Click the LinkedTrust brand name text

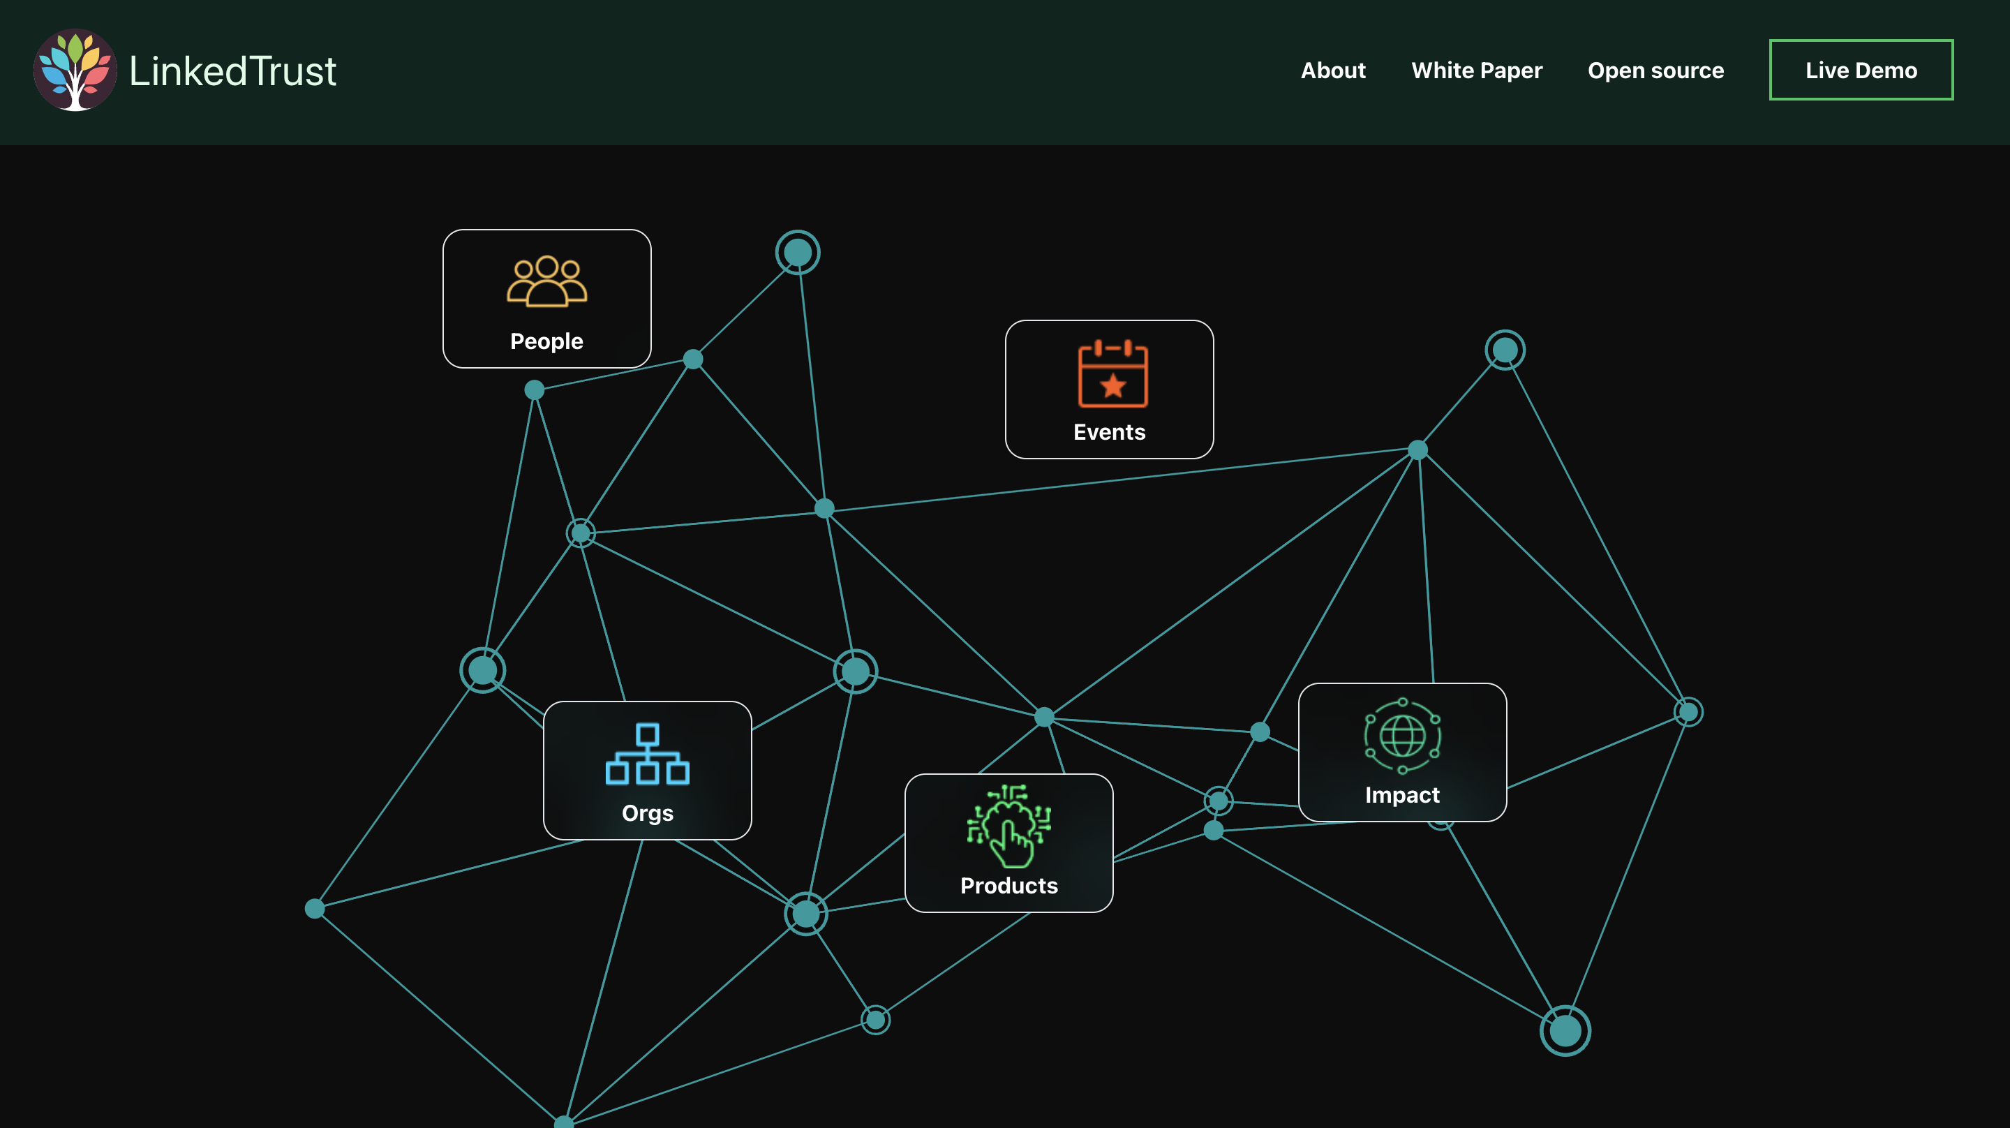click(232, 71)
